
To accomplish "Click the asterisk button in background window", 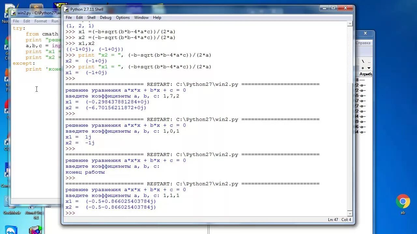I will (363, 68).
